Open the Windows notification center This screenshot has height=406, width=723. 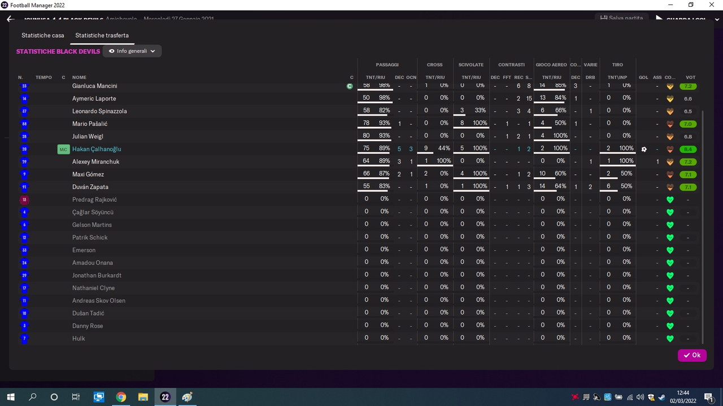pyautogui.click(x=708, y=397)
